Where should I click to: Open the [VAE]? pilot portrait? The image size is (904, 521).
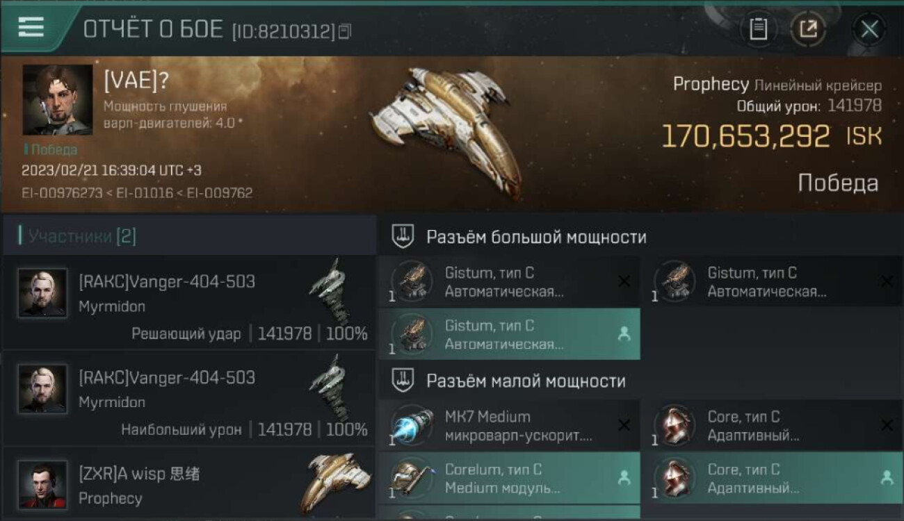click(x=58, y=100)
